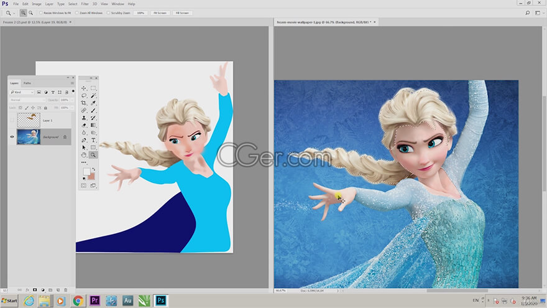Collapse the toolbox with double arrows
Image resolution: width=547 pixels, height=308 pixels.
pos(91,78)
